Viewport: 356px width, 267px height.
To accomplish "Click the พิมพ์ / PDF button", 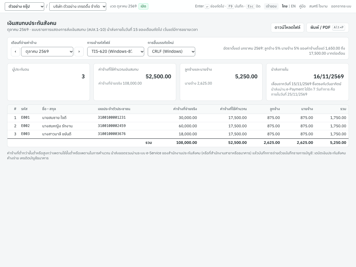I will point(328,28).
